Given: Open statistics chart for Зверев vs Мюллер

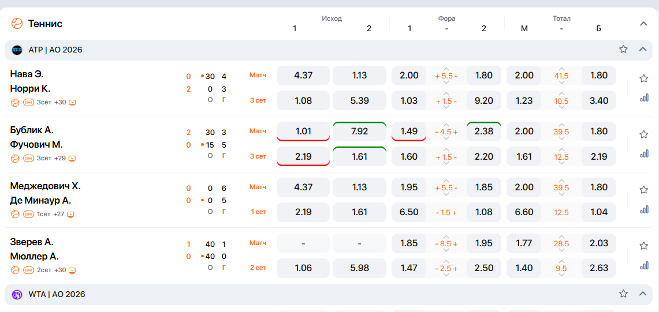Looking at the screenshot, I should coord(643,266).
